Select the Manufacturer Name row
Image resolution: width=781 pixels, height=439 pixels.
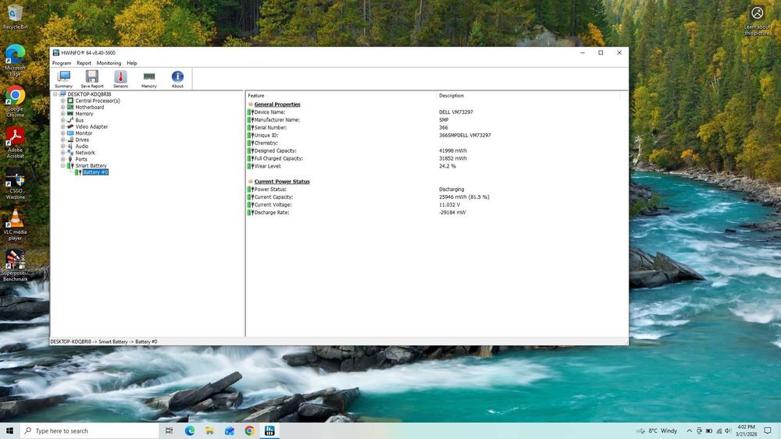(x=433, y=120)
